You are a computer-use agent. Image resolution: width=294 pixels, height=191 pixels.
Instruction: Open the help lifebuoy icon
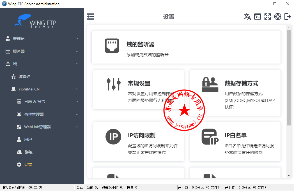(x=278, y=17)
